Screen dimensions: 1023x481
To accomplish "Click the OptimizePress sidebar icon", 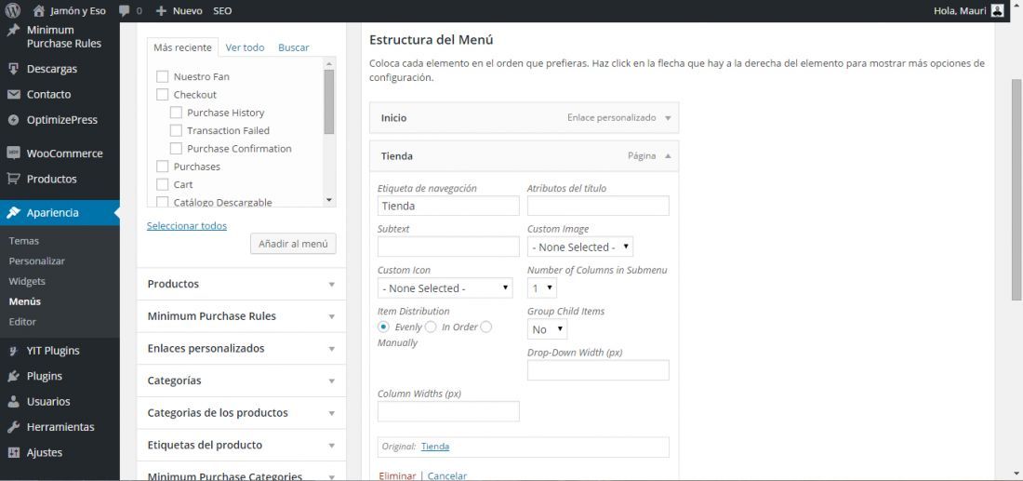I will tap(13, 120).
